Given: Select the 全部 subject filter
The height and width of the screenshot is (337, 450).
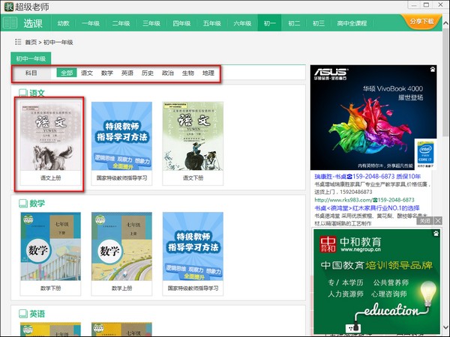Looking at the screenshot, I should coord(67,73).
